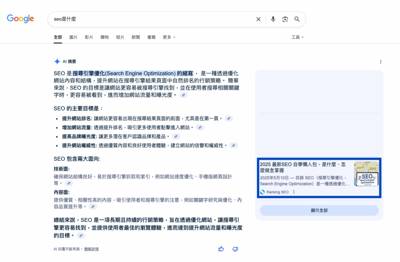This screenshot has height=262, width=400.
Task: Expand the 更多 search category dropdown
Action: click(169, 37)
